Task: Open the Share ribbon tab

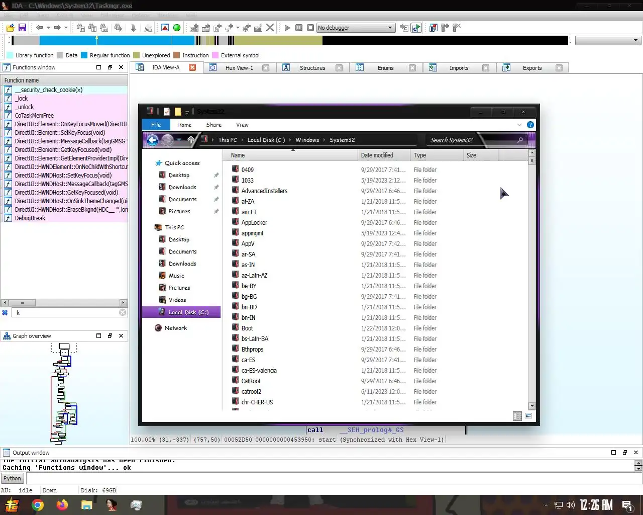Action: click(213, 125)
